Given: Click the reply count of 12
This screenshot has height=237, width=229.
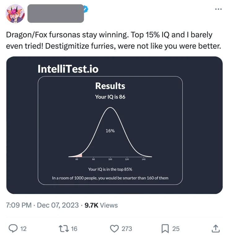Looking at the screenshot, I should click(23, 229).
